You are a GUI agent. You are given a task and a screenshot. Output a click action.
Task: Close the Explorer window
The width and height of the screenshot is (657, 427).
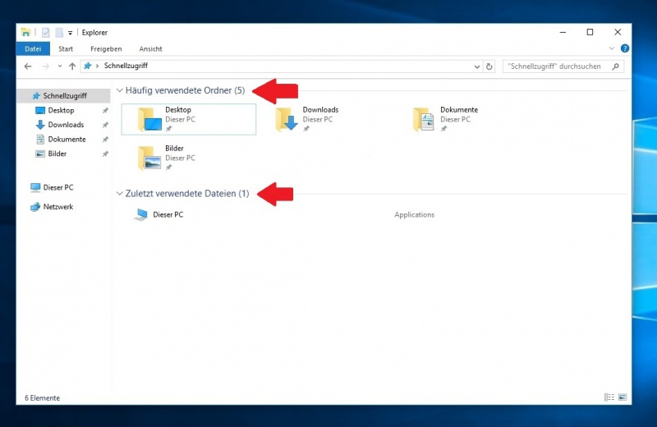(618, 32)
